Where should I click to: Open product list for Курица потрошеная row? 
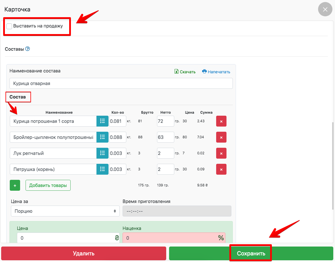102,121
